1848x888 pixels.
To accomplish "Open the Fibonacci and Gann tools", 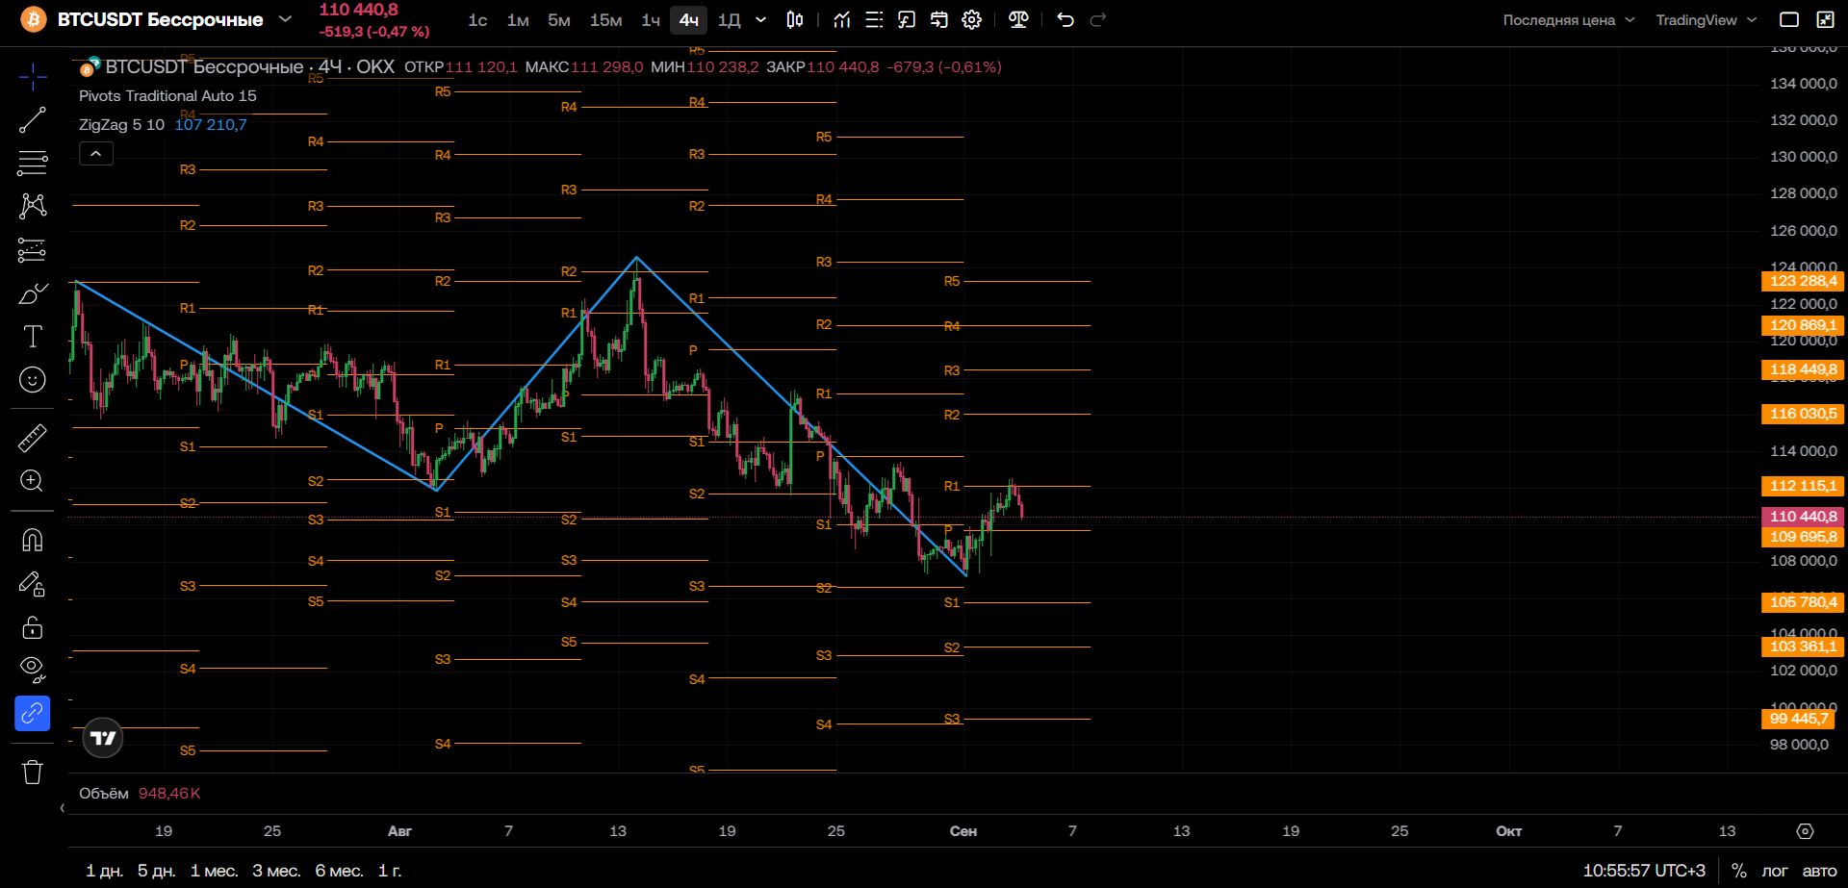I will 33,163.
